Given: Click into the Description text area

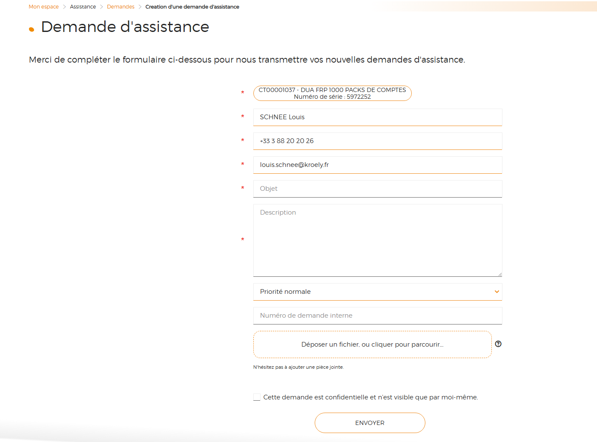Looking at the screenshot, I should (x=378, y=241).
